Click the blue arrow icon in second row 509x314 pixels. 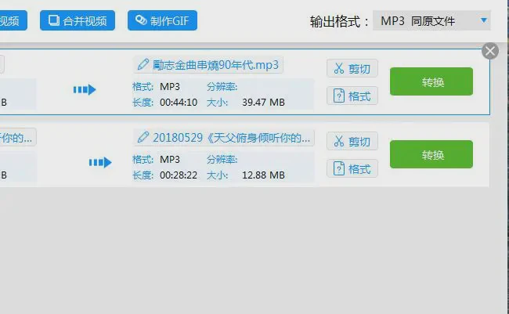click(100, 162)
